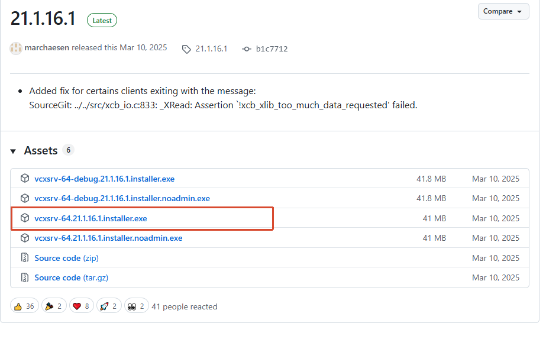Open marchaesen's avatar image
The height and width of the screenshot is (339, 546).
(x=16, y=48)
